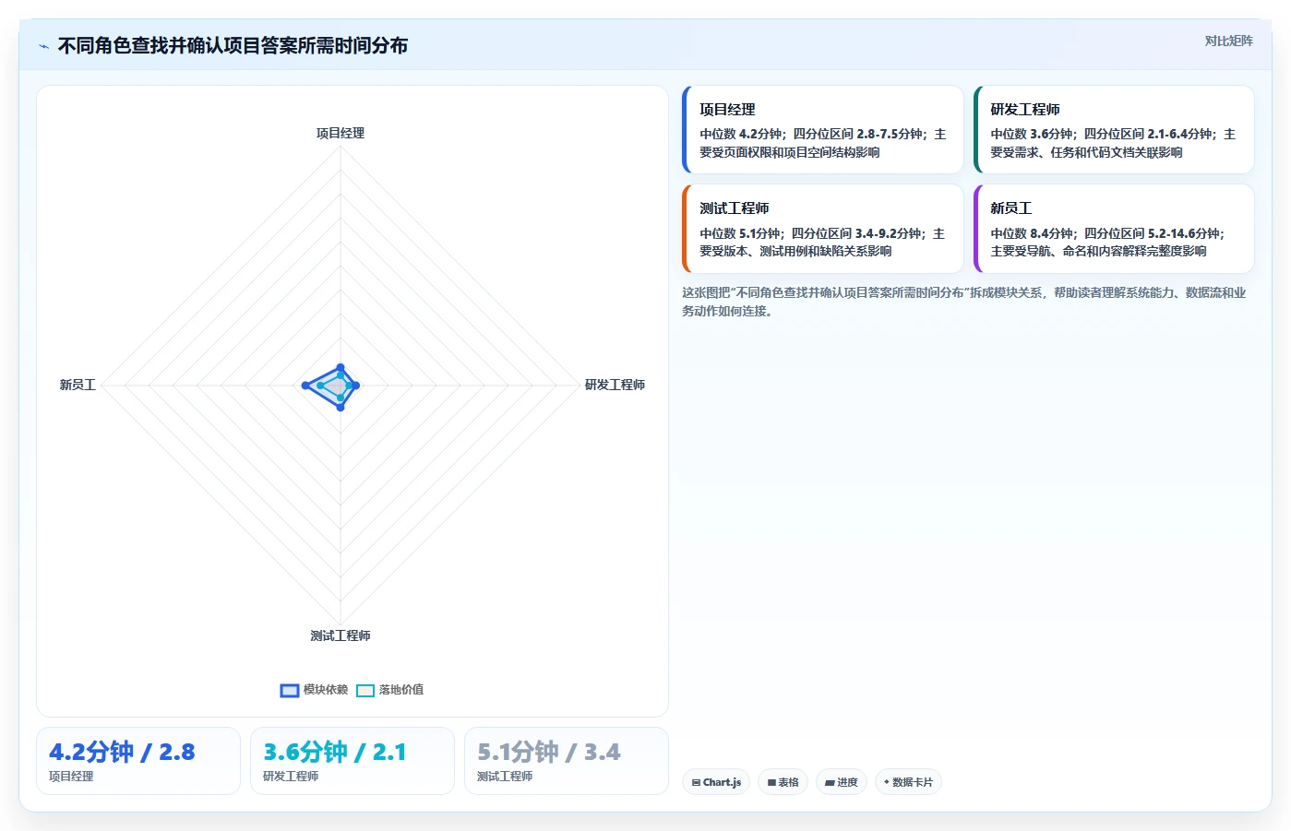Click the 落地价值 teal legend swatch
The image size is (1291, 831).
tap(365, 690)
